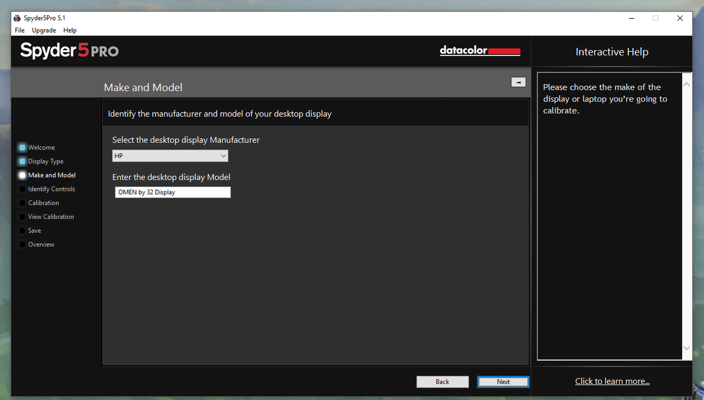Click the Save step label
This screenshot has width=704, height=400.
point(35,231)
